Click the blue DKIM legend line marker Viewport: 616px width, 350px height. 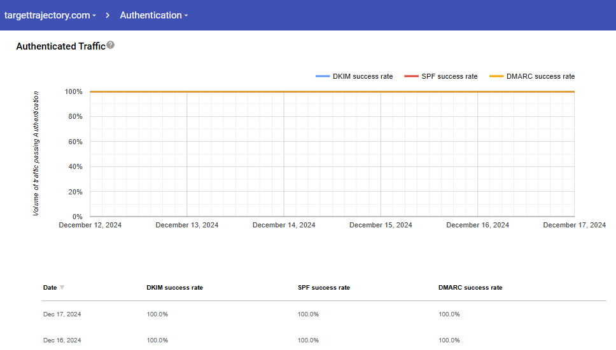(323, 76)
